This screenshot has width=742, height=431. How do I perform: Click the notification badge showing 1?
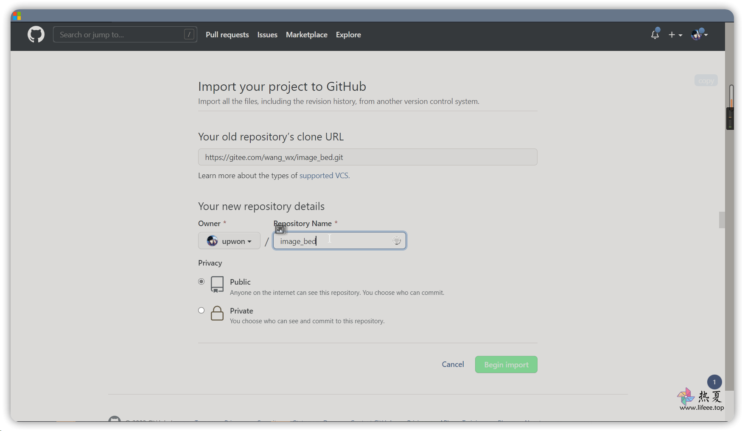(714, 382)
